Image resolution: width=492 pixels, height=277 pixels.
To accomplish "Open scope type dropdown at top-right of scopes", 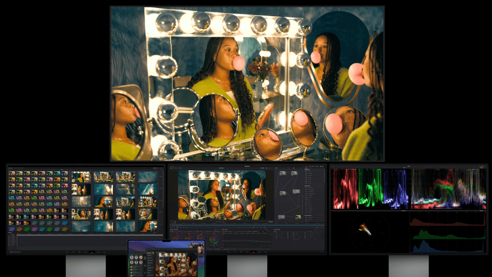I will 482,167.
